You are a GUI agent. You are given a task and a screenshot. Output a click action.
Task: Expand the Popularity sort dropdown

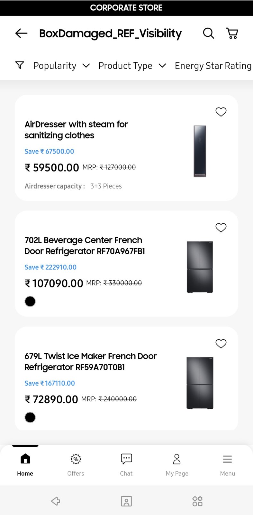coord(61,66)
